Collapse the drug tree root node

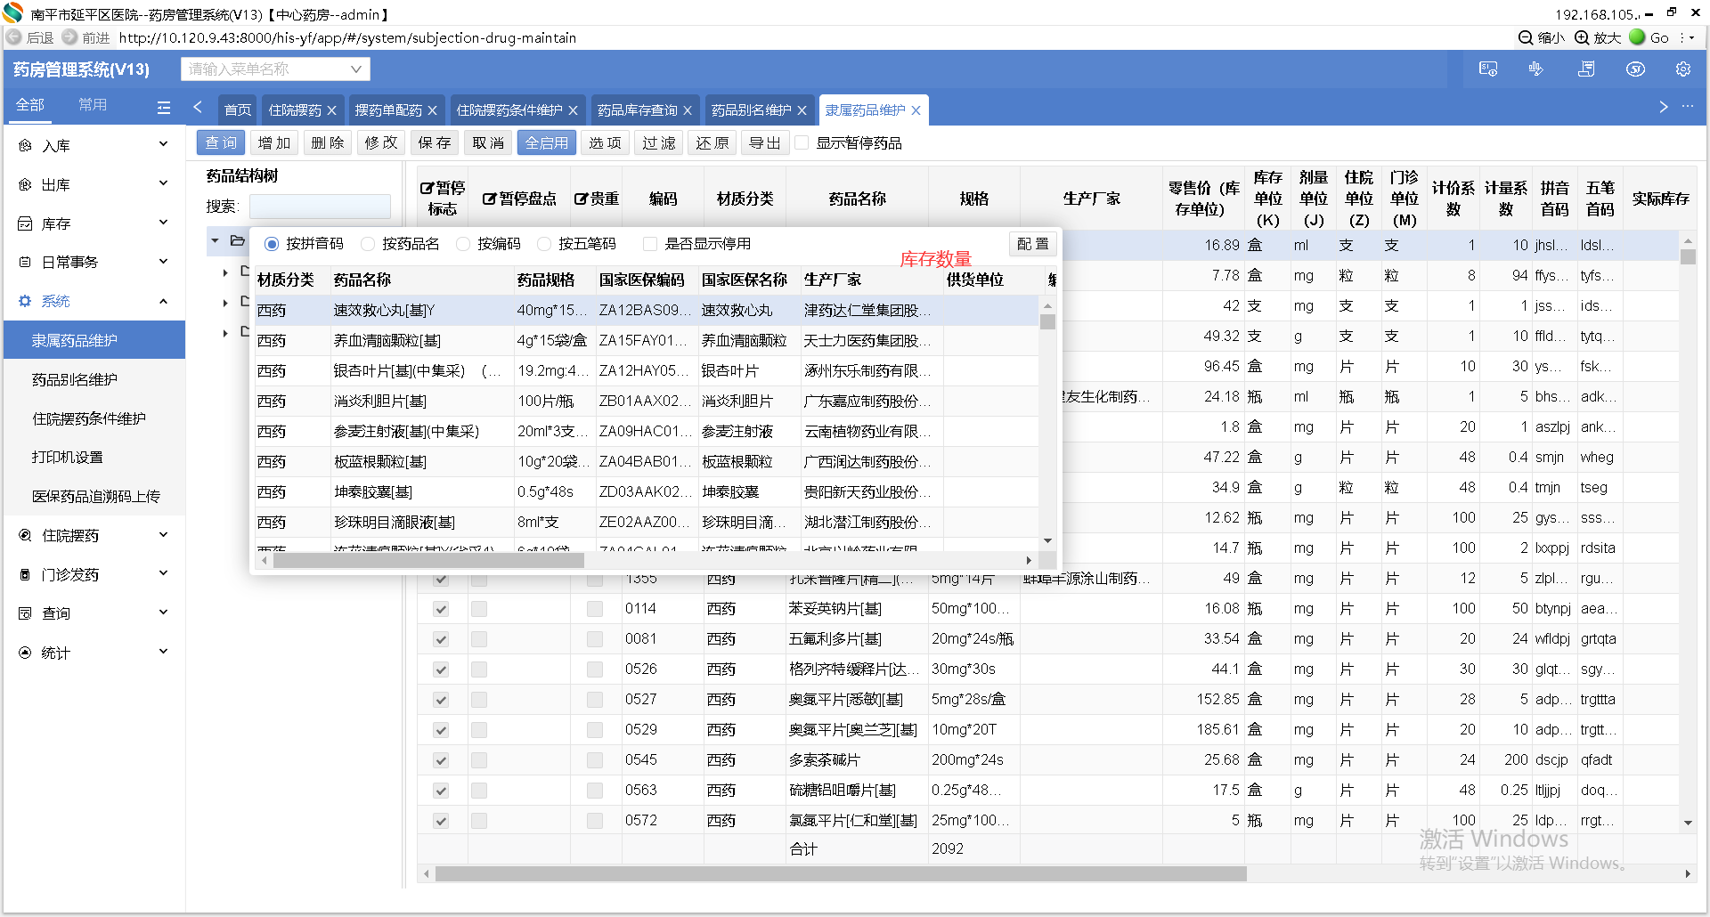click(x=215, y=240)
